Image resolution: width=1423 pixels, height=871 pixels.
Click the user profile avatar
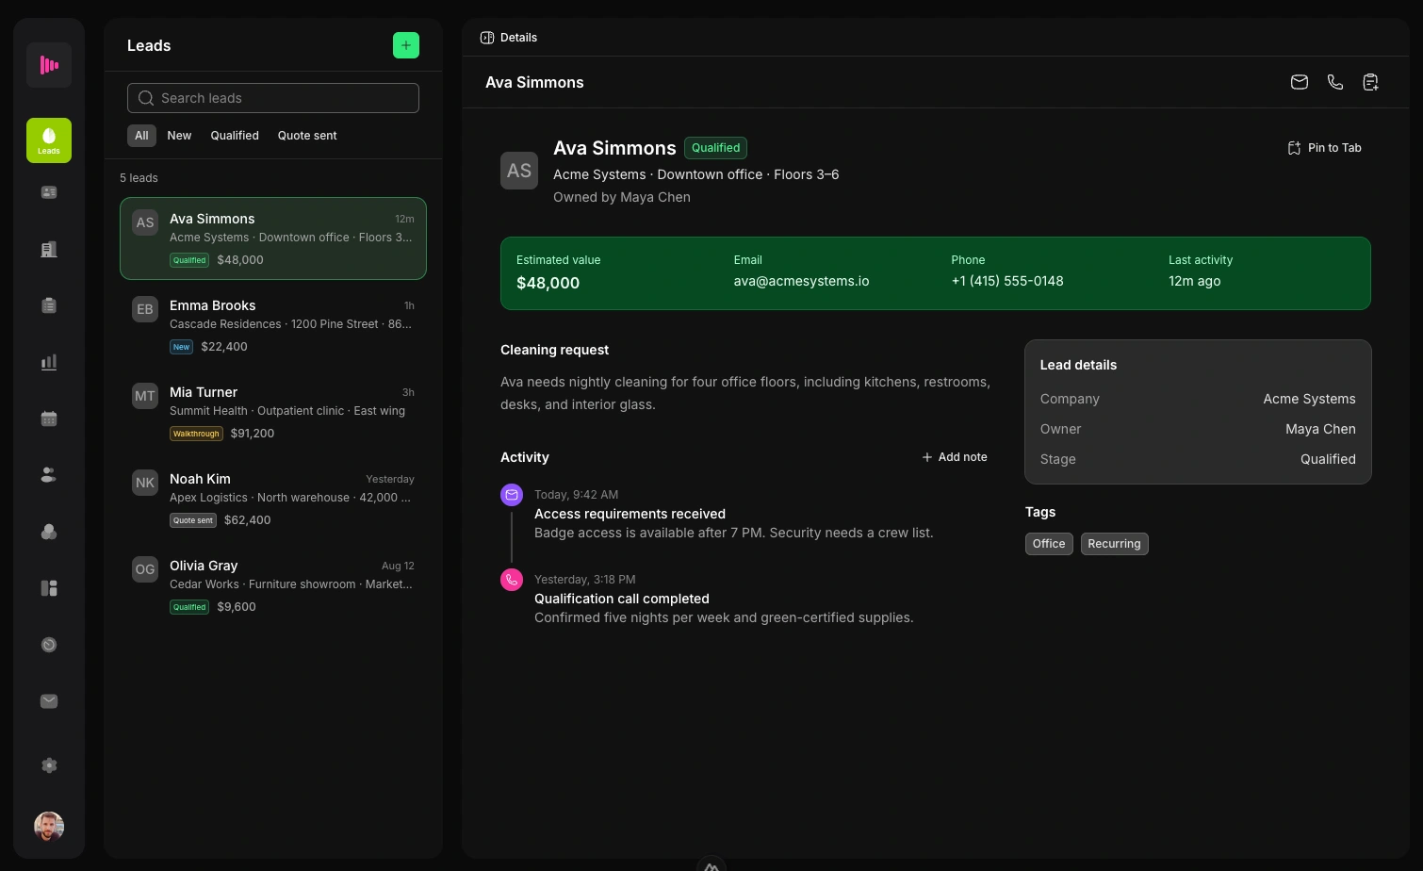tap(49, 827)
